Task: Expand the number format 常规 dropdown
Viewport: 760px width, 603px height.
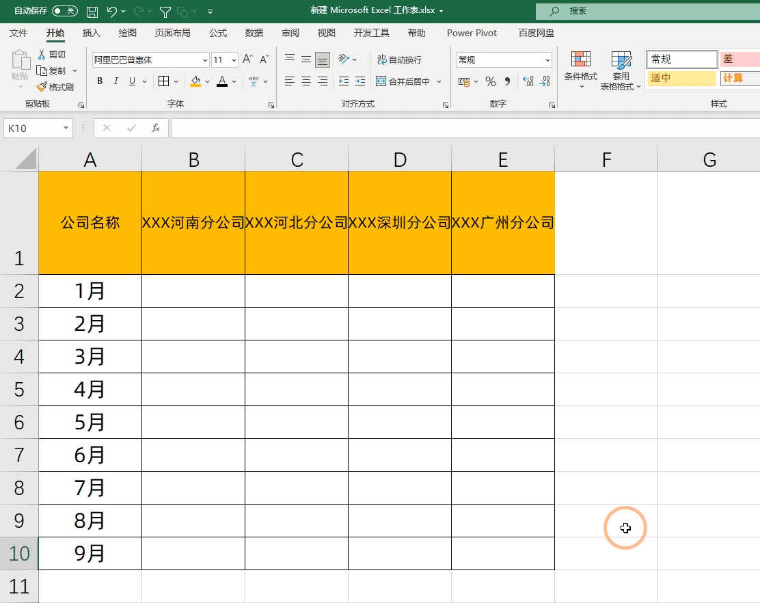Action: [x=547, y=59]
